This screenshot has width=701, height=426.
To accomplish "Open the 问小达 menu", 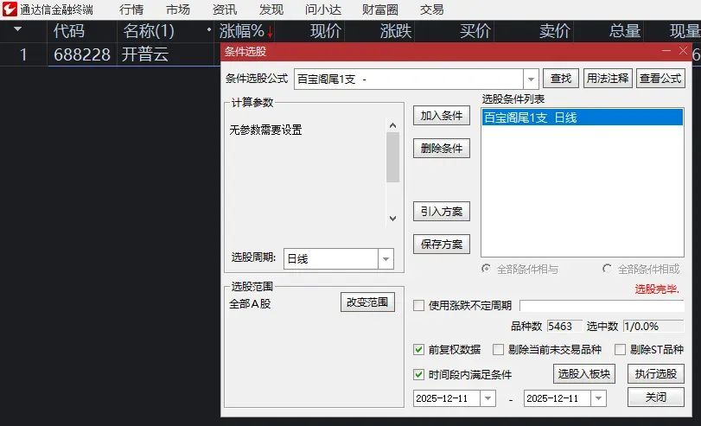I will pyautogui.click(x=323, y=10).
